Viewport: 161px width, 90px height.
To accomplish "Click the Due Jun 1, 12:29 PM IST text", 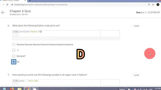I will (x=148, y=12).
